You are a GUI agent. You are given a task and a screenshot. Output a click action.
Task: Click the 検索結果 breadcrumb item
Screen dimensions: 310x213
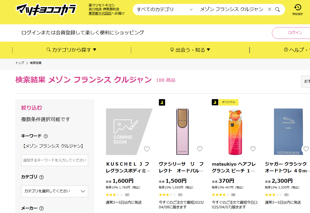36,63
